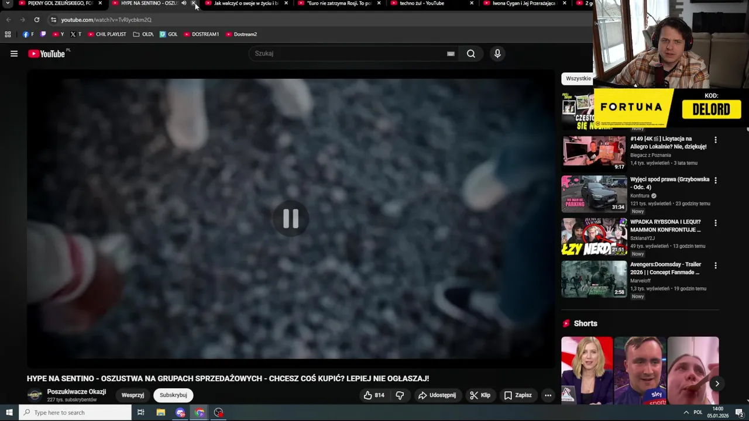Click the Wyjęci spod prawa video title
The height and width of the screenshot is (421, 749).
(669, 183)
